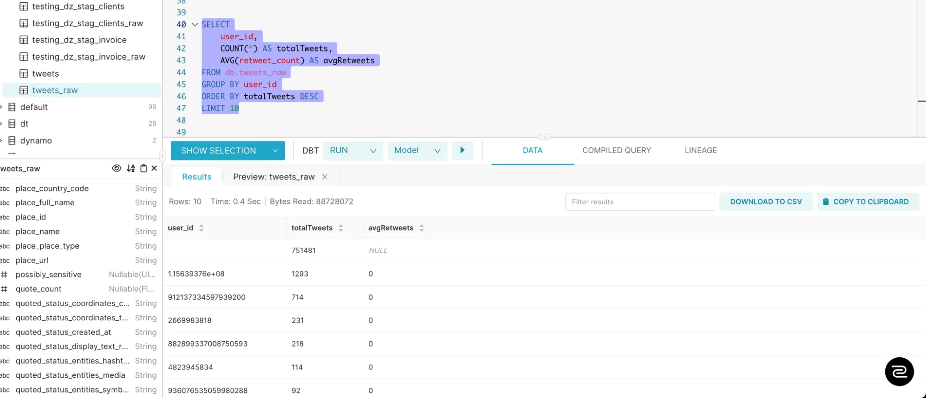Viewport: 926px width, 398px height.
Task: Click the hash type icon for quote_count
Action: click(4, 289)
